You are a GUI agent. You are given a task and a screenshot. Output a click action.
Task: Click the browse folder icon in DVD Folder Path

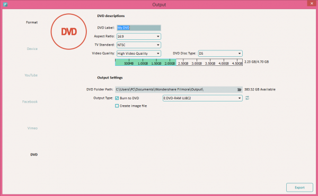pyautogui.click(x=240, y=89)
